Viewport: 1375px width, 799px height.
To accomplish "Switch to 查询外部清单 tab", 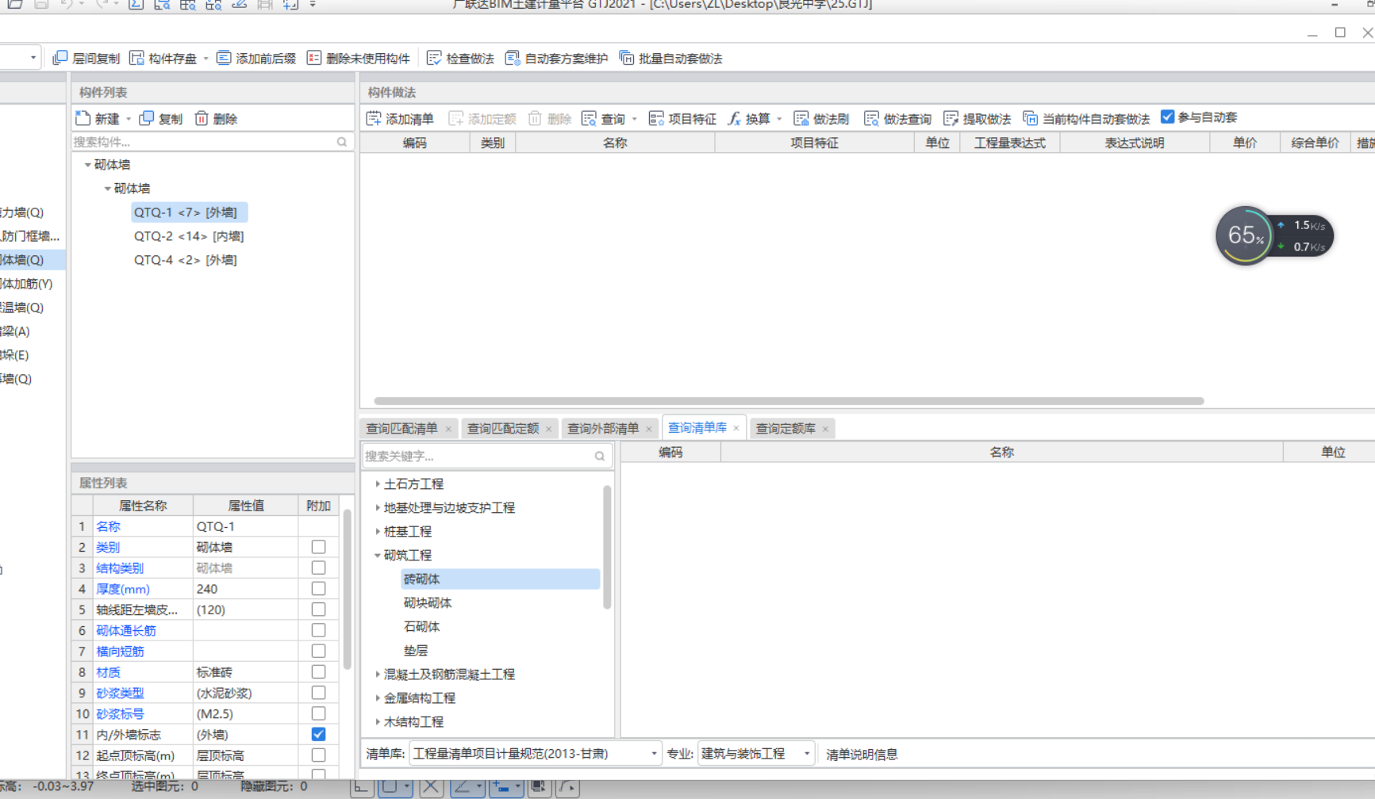I will 603,428.
